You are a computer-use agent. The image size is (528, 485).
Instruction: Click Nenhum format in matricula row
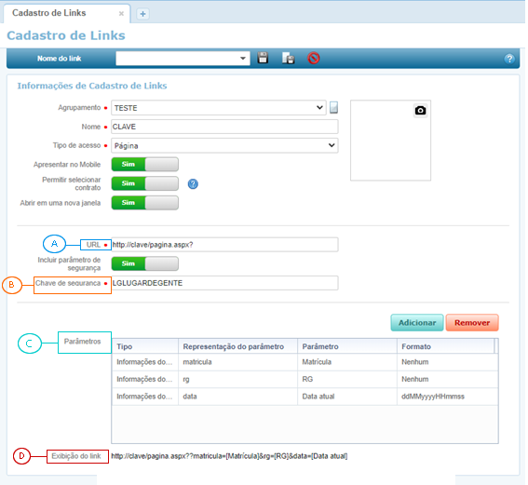tap(448, 362)
